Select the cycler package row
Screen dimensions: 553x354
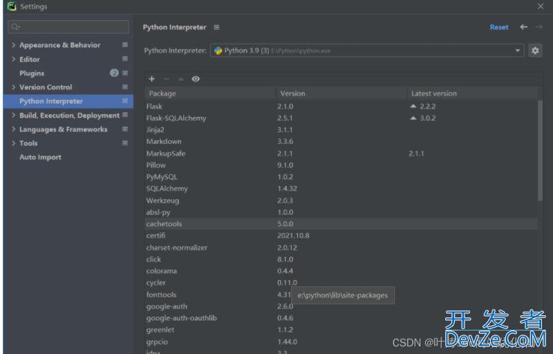tap(341, 283)
